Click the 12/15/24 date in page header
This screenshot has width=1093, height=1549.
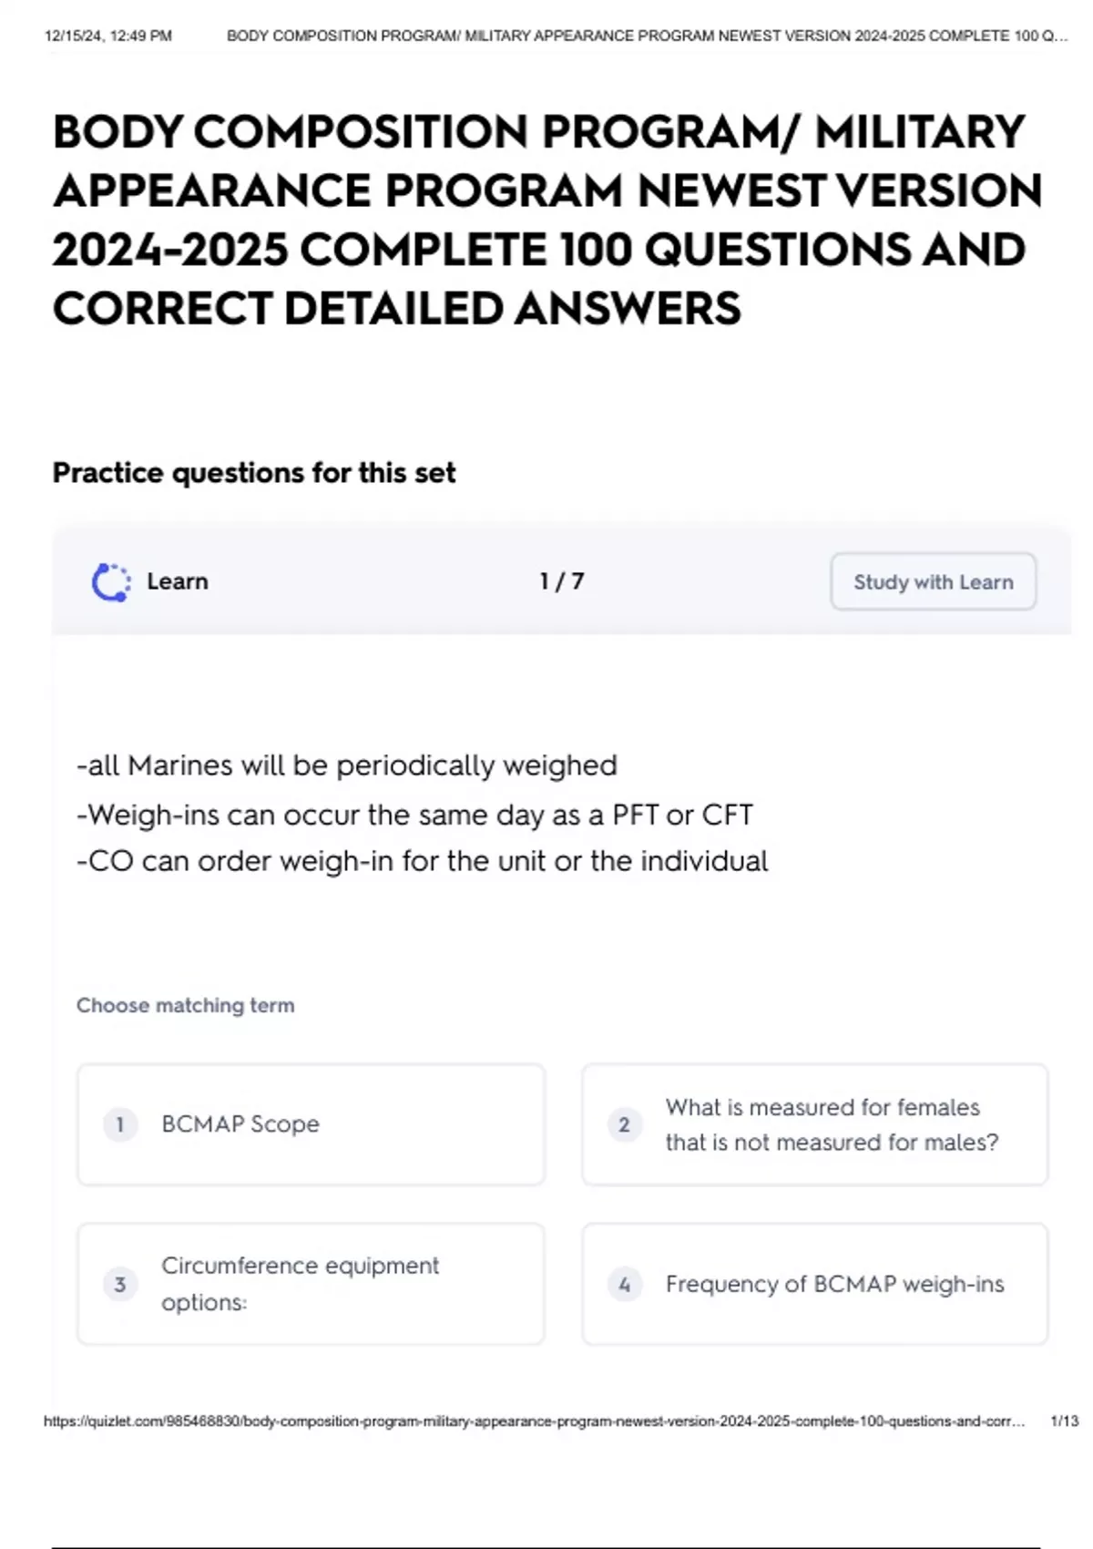click(107, 36)
